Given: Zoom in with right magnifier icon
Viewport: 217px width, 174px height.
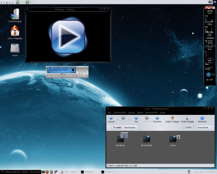Looking at the screenshot, I should 194,127.
